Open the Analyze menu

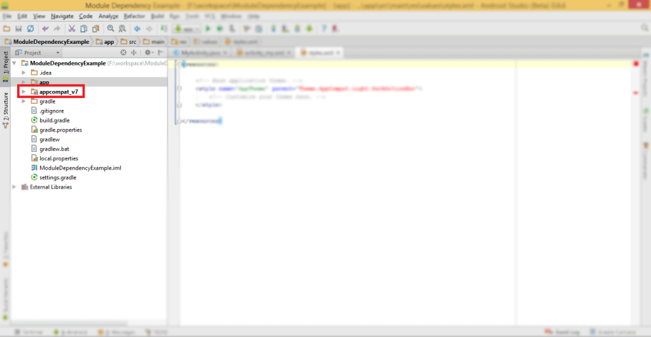[108, 16]
